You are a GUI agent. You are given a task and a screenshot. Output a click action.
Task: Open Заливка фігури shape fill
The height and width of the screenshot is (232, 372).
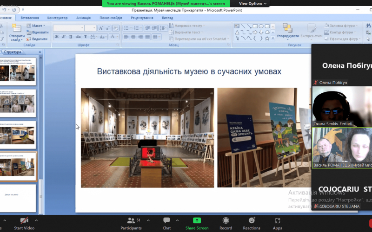[x=341, y=26]
